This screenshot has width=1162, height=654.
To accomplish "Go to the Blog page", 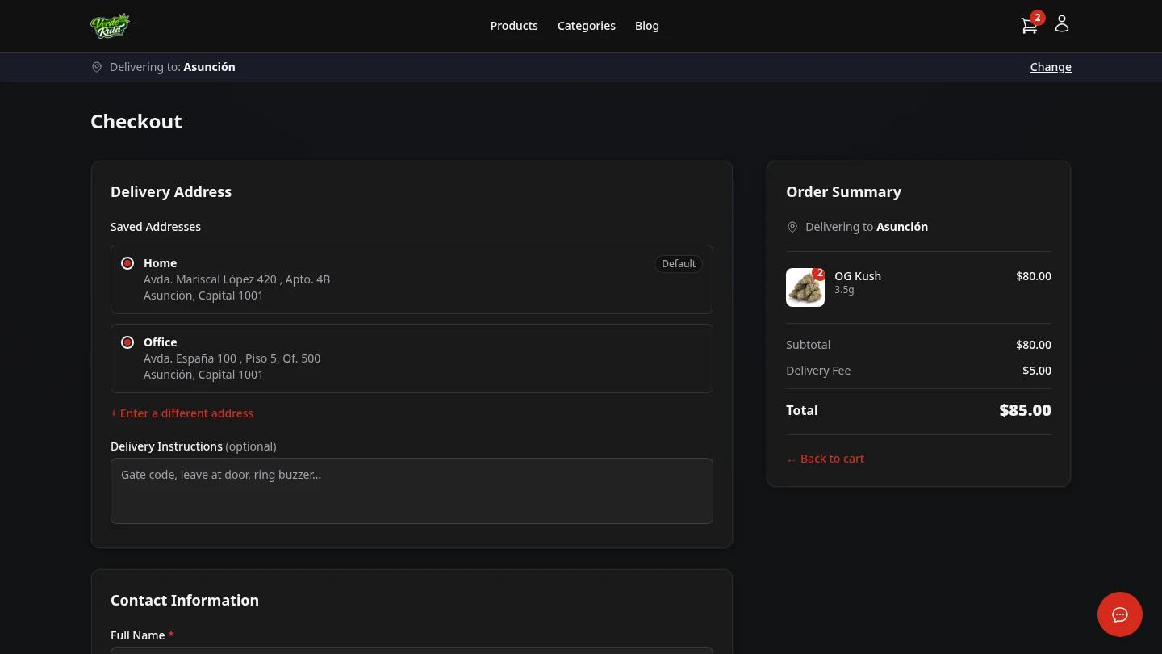I will pyautogui.click(x=646, y=25).
